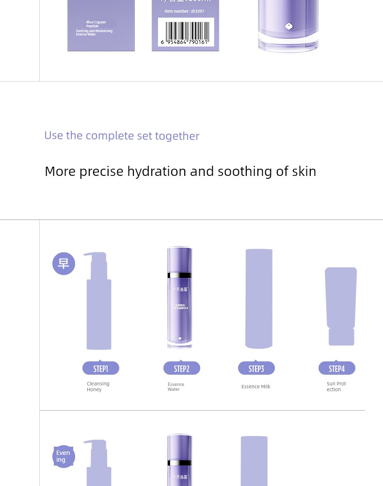Click the heading Use the complete set together
Screen dimensions: 383x486
pos(122,136)
